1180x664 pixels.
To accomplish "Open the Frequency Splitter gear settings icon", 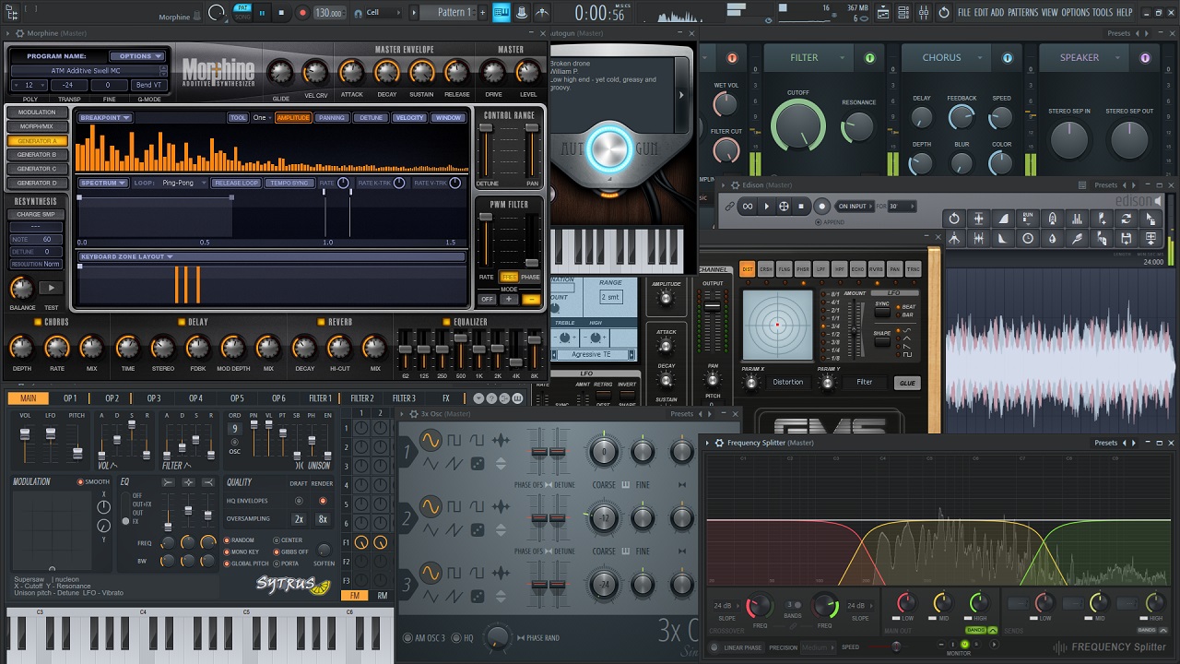I will (x=719, y=444).
